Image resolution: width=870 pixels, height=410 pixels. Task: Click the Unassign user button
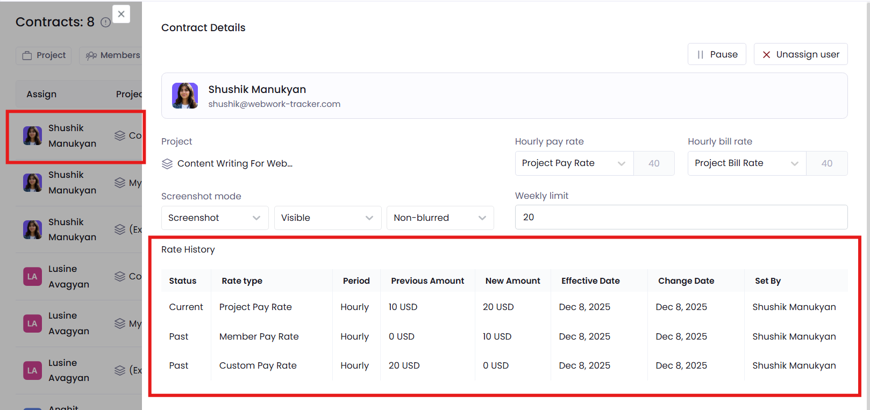800,54
